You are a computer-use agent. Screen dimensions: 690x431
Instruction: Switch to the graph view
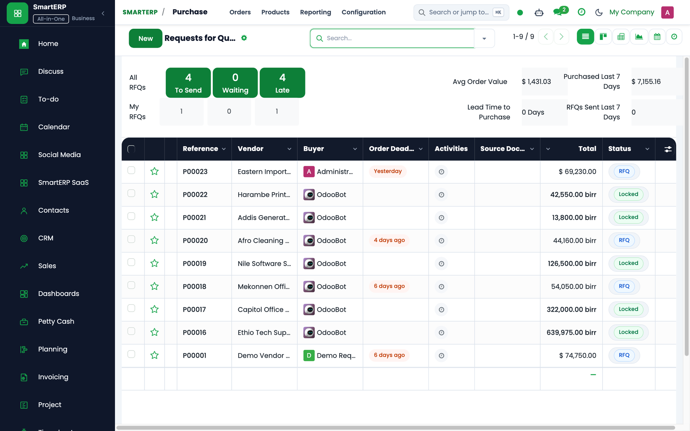(x=639, y=37)
